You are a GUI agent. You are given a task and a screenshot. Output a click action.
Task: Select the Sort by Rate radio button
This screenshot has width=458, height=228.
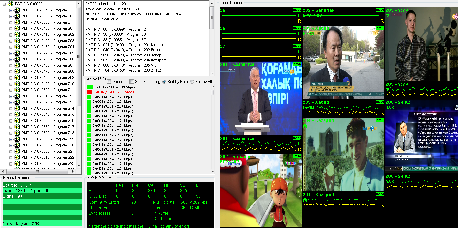coord(164,82)
